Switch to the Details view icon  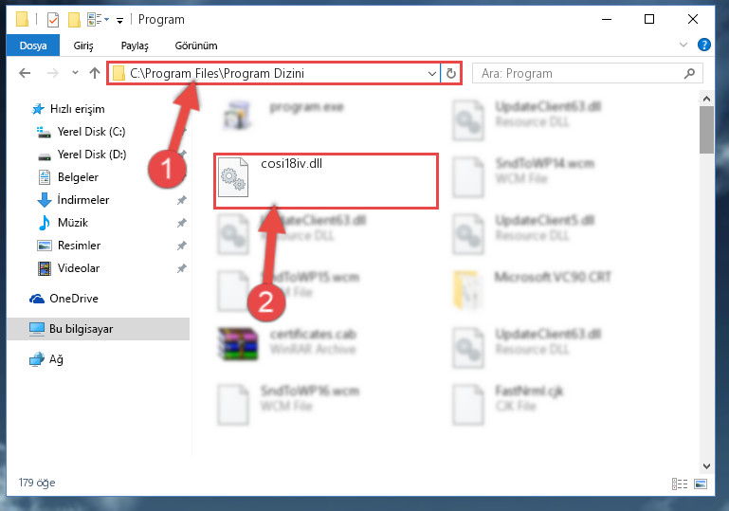[x=680, y=484]
